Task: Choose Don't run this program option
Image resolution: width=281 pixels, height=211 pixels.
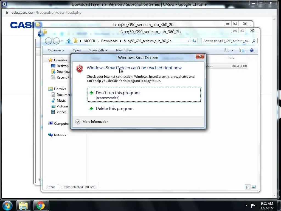Action: (x=144, y=95)
